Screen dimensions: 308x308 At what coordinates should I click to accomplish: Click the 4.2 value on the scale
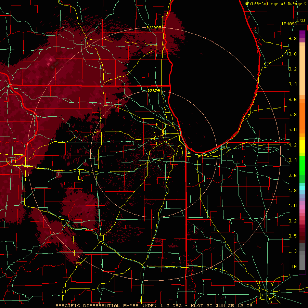pyautogui.click(x=293, y=145)
